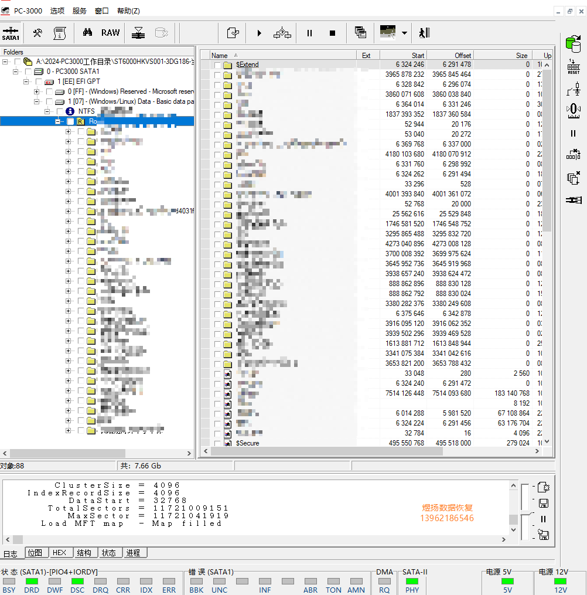Click the log settings gear-document icon
The height and width of the screenshot is (595, 587).
coord(544,487)
